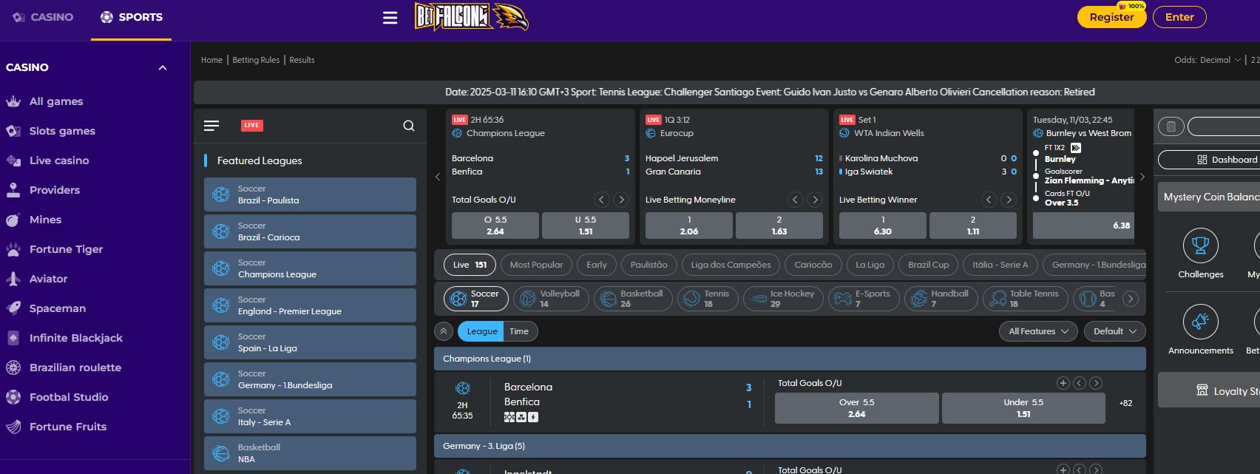Select the Early filter pill
Image resolution: width=1260 pixels, height=474 pixels.
pos(597,265)
